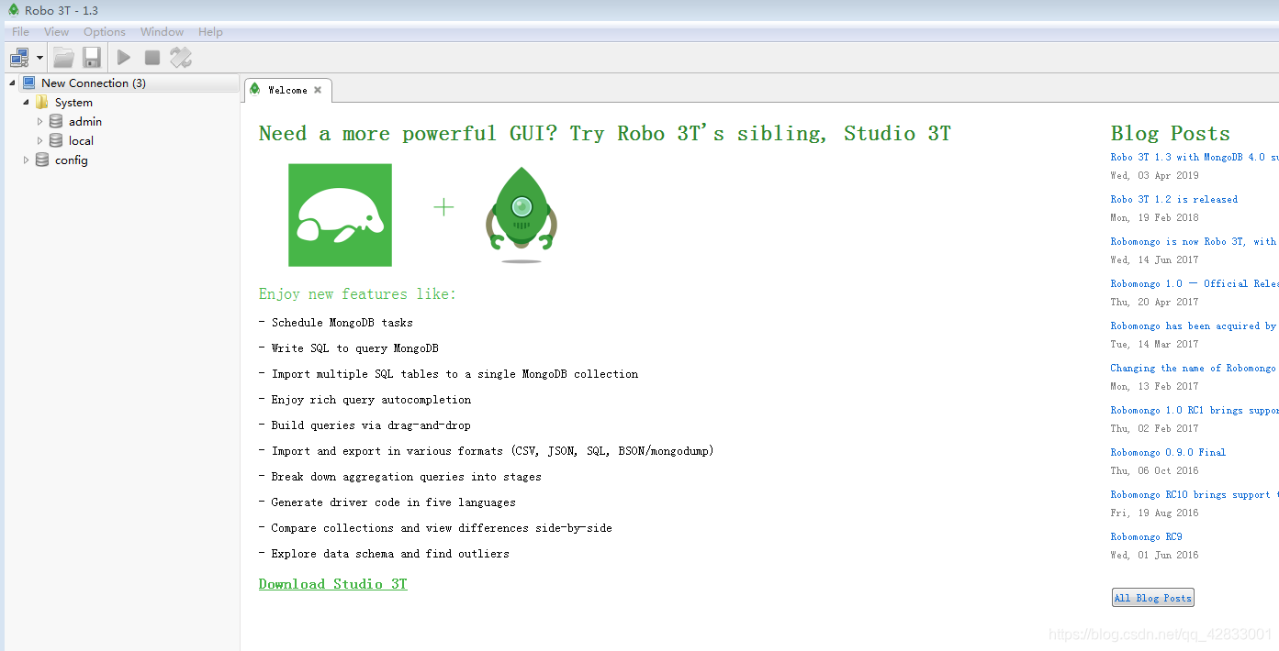The height and width of the screenshot is (651, 1279).
Task: Click the config database icon
Action: click(42, 160)
